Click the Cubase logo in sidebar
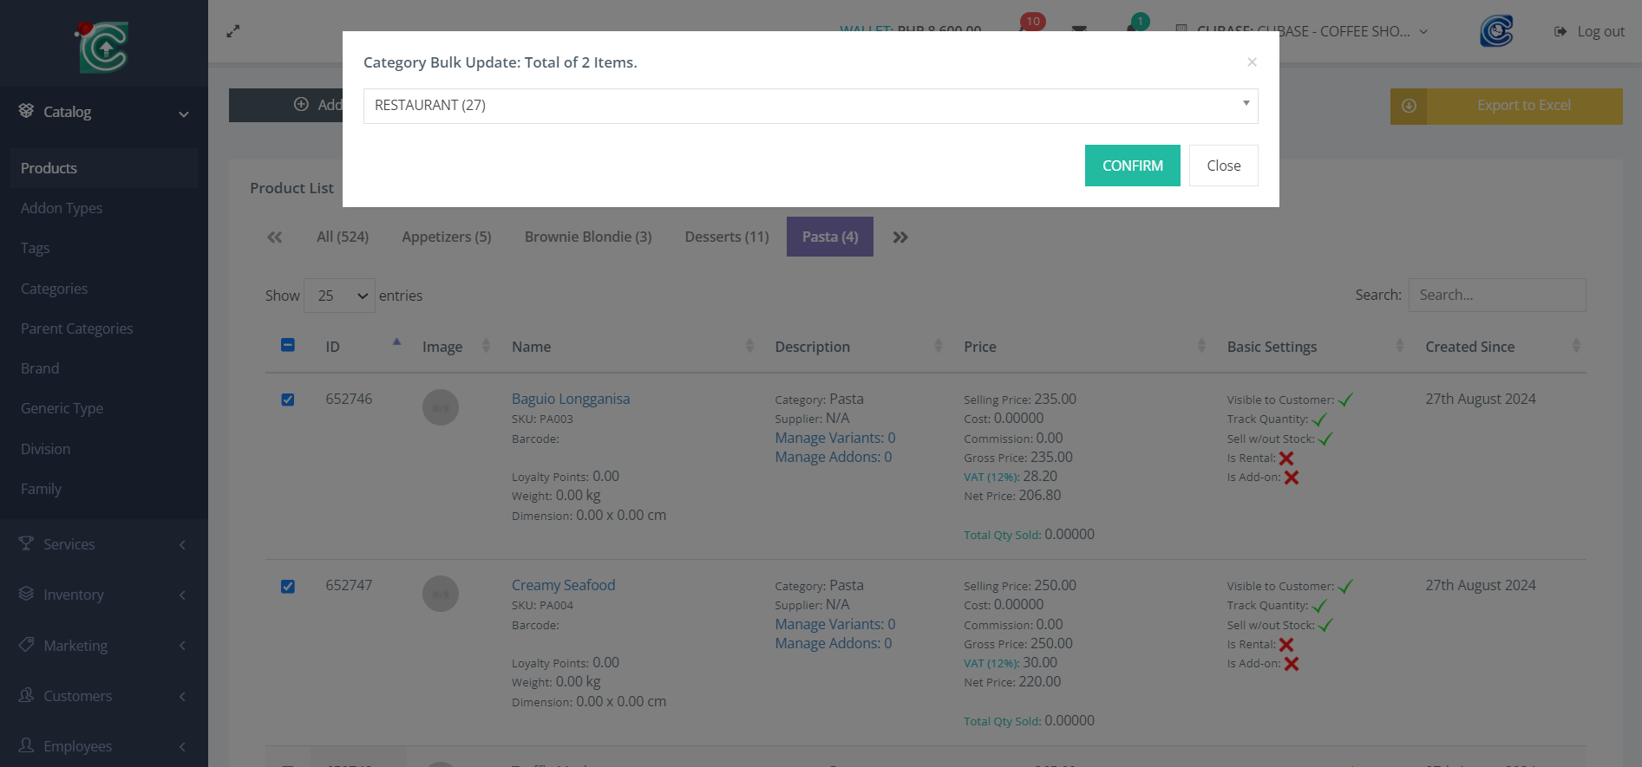Viewport: 1642px width, 767px height. pyautogui.click(x=103, y=47)
